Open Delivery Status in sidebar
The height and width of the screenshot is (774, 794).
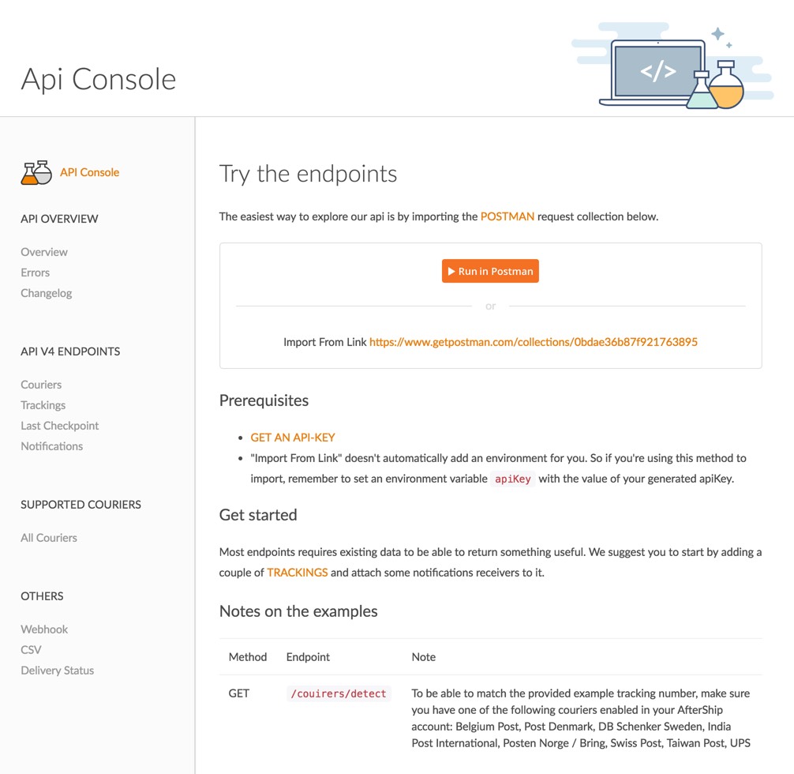click(58, 671)
